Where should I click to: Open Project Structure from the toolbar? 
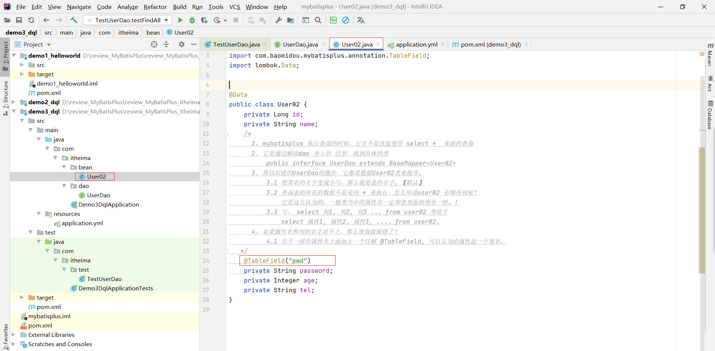click(290, 20)
